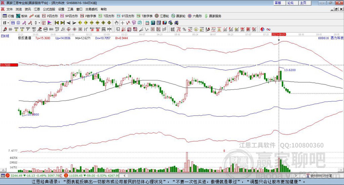This screenshot has height=185, width=344.
Task: Click the 13.6200 high price label
Action: point(290,70)
